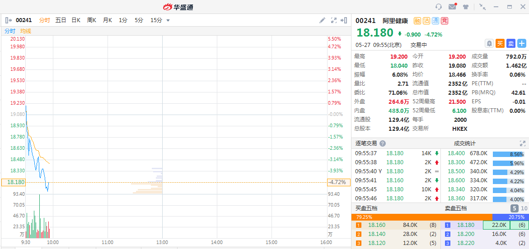
Task: Click the orange 买 buy button
Action: (x=500, y=43)
